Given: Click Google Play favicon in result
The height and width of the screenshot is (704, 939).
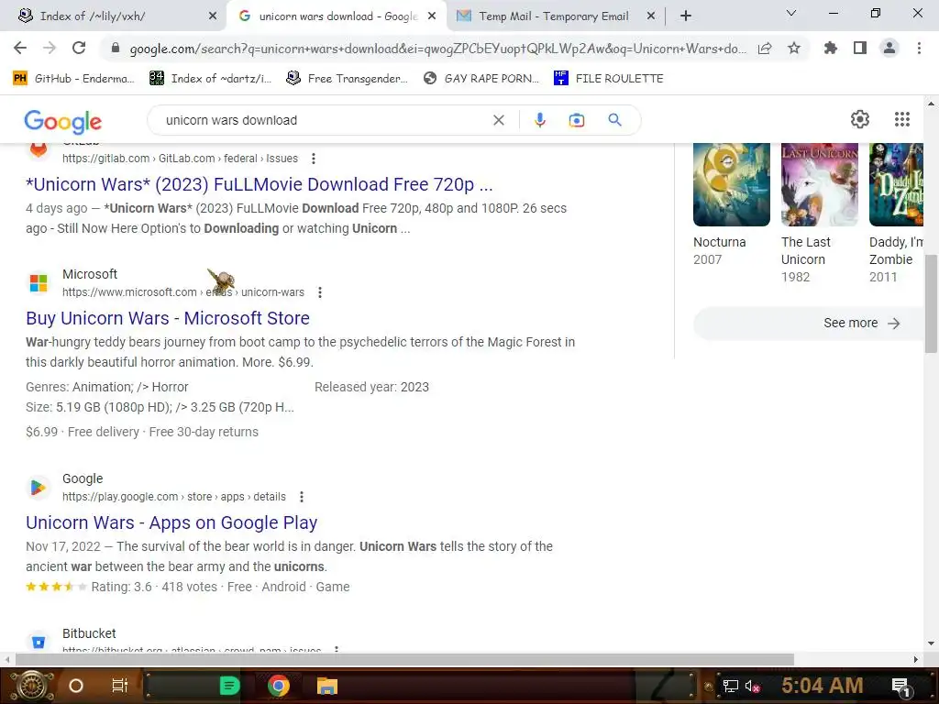Looking at the screenshot, I should click(x=39, y=488).
